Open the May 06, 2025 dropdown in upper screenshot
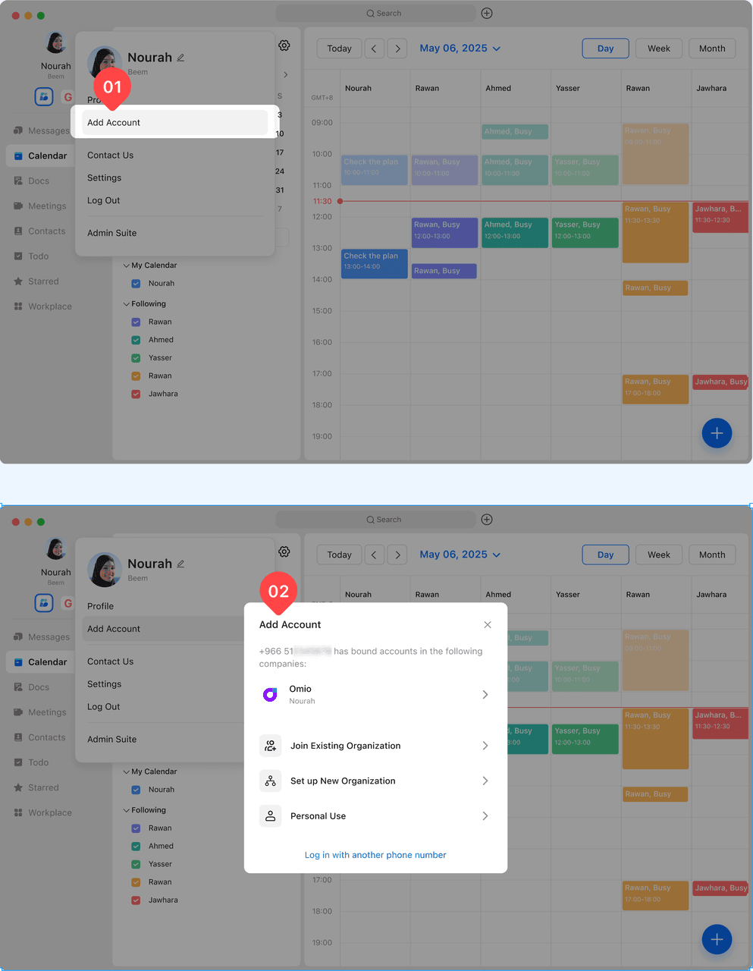This screenshot has width=753, height=971. 460,49
